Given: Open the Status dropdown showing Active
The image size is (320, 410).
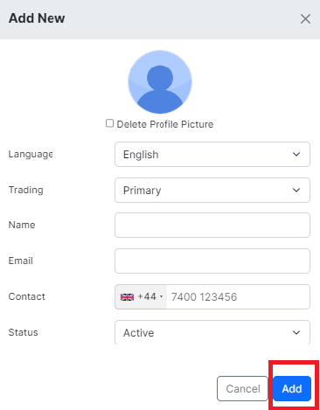Looking at the screenshot, I should pyautogui.click(x=212, y=332).
